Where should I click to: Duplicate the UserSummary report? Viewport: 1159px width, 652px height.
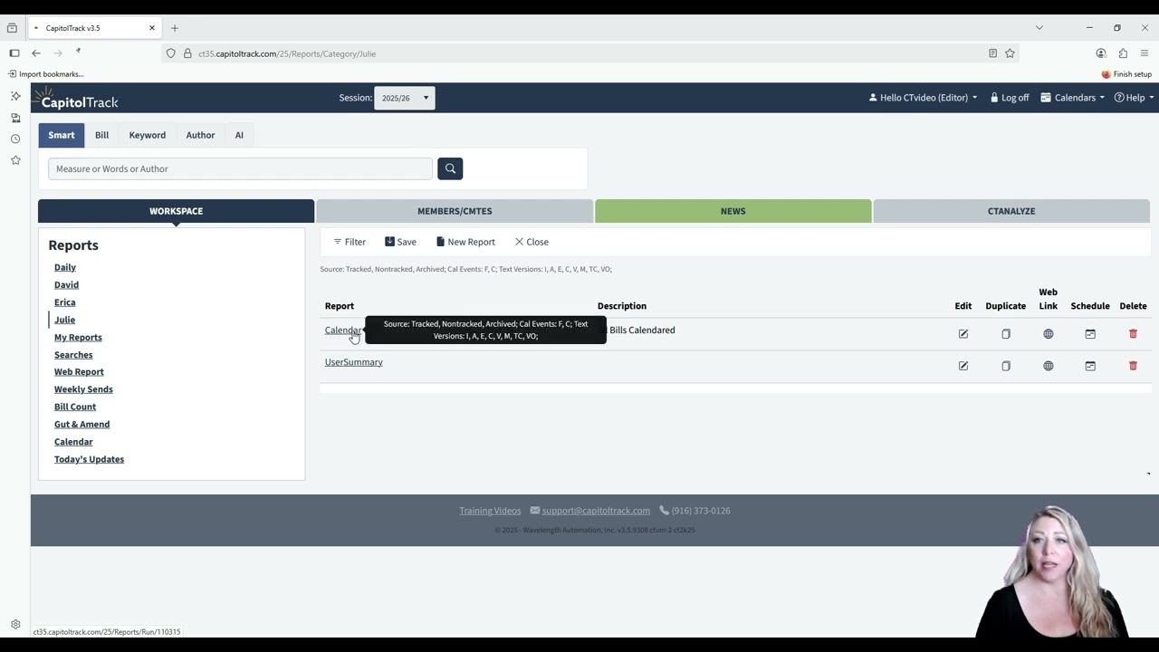click(x=1006, y=366)
